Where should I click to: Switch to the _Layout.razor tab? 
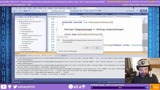pyautogui.click(x=74, y=14)
